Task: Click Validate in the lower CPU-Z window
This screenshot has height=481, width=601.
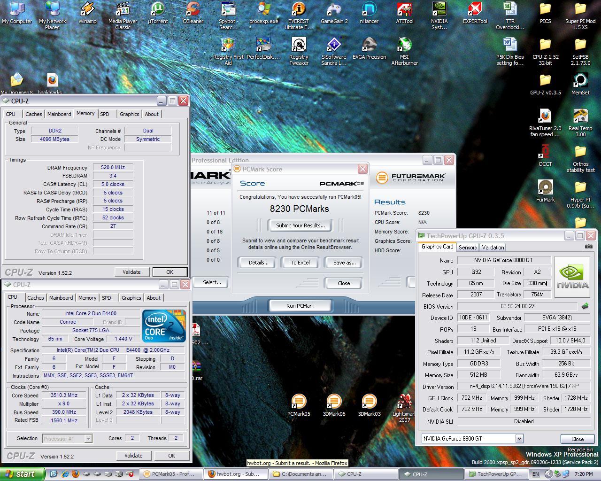Action: (133, 456)
